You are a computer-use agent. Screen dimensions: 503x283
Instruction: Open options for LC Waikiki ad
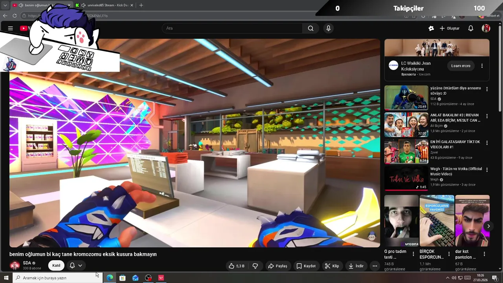coord(482,66)
